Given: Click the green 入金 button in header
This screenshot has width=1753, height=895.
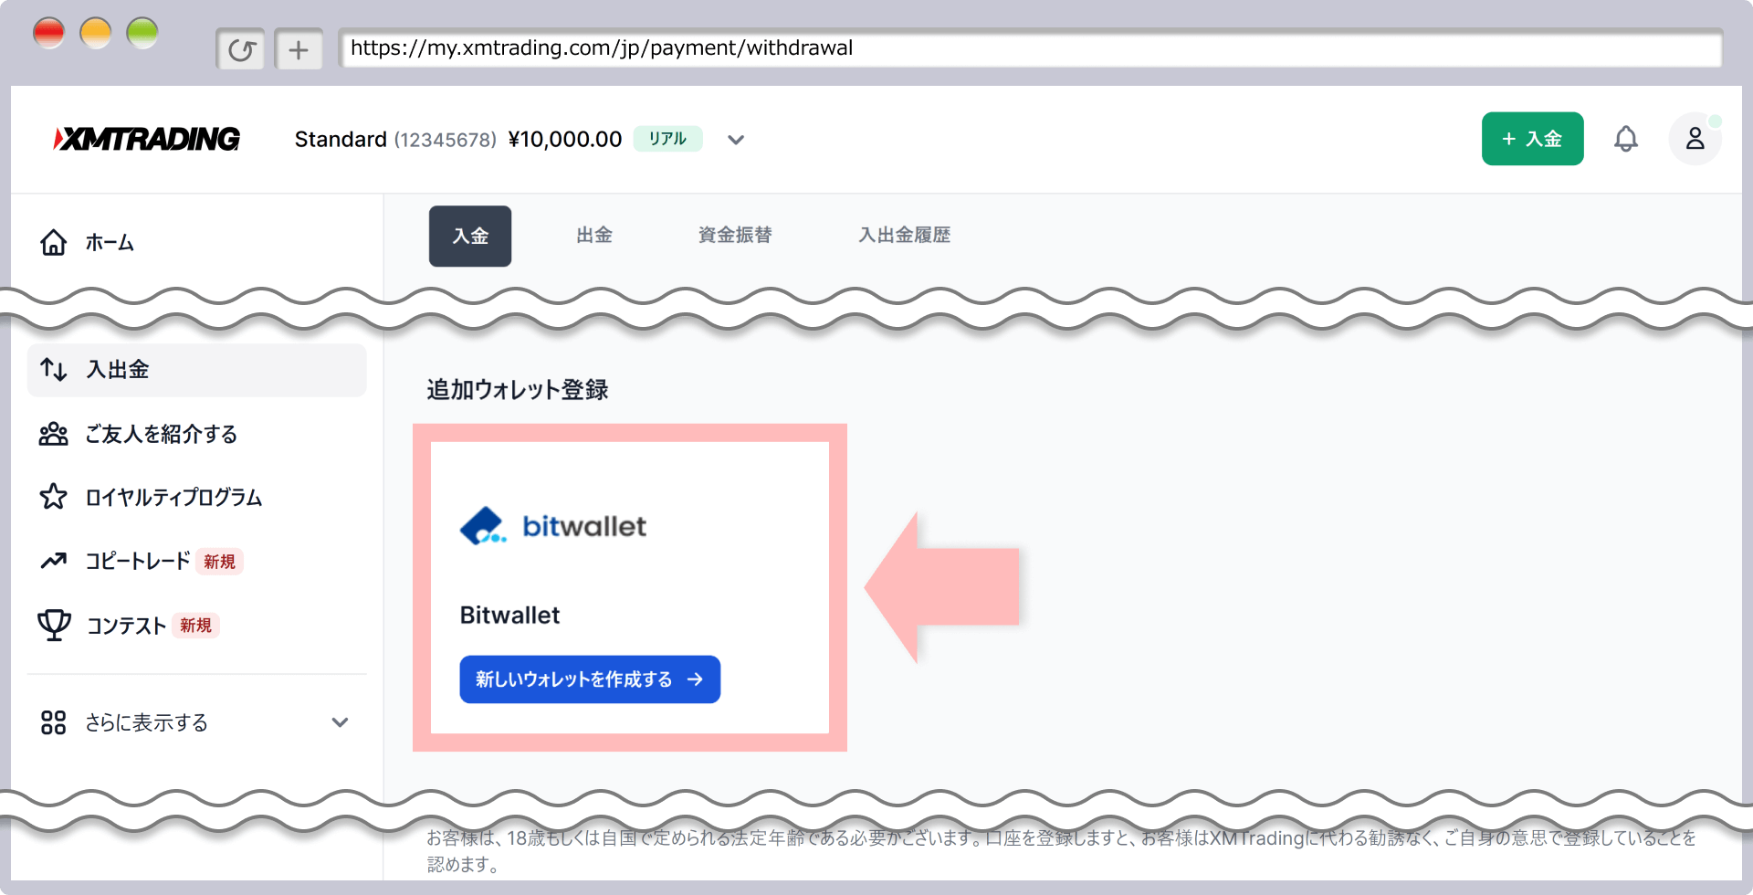Looking at the screenshot, I should point(1532,139).
